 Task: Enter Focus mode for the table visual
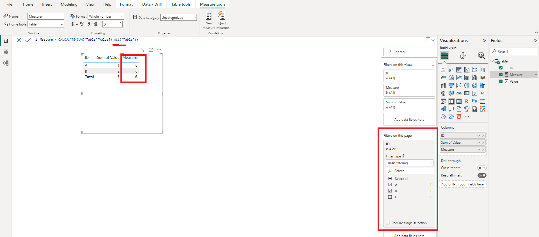pos(151,50)
